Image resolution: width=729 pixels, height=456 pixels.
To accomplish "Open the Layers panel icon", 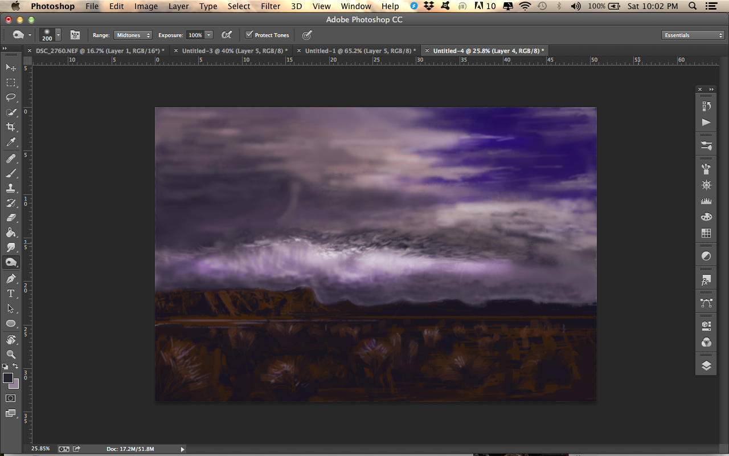I will tap(706, 366).
